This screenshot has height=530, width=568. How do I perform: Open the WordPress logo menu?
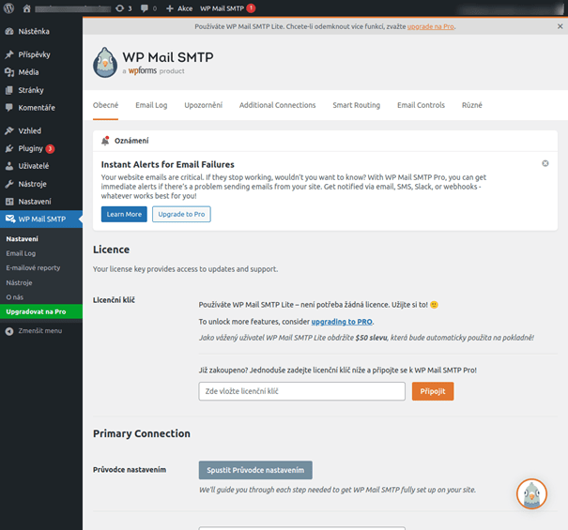tap(8, 8)
